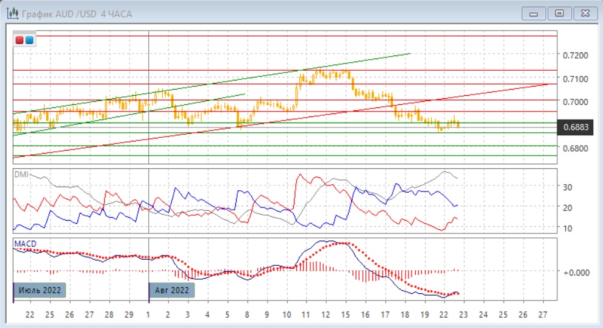The width and height of the screenshot is (603, 328).
Task: Click date 15 on the time axis
Action: point(345,315)
